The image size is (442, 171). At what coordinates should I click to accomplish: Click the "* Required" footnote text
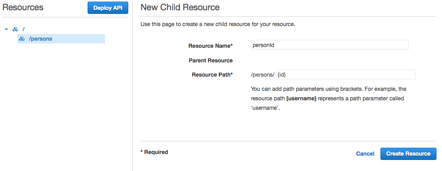click(154, 152)
